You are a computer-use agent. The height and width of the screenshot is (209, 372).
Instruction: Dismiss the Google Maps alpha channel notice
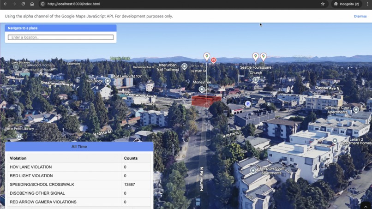click(360, 16)
